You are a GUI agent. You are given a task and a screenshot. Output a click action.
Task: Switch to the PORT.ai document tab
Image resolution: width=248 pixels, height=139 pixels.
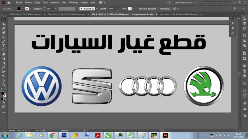coord(25,14)
